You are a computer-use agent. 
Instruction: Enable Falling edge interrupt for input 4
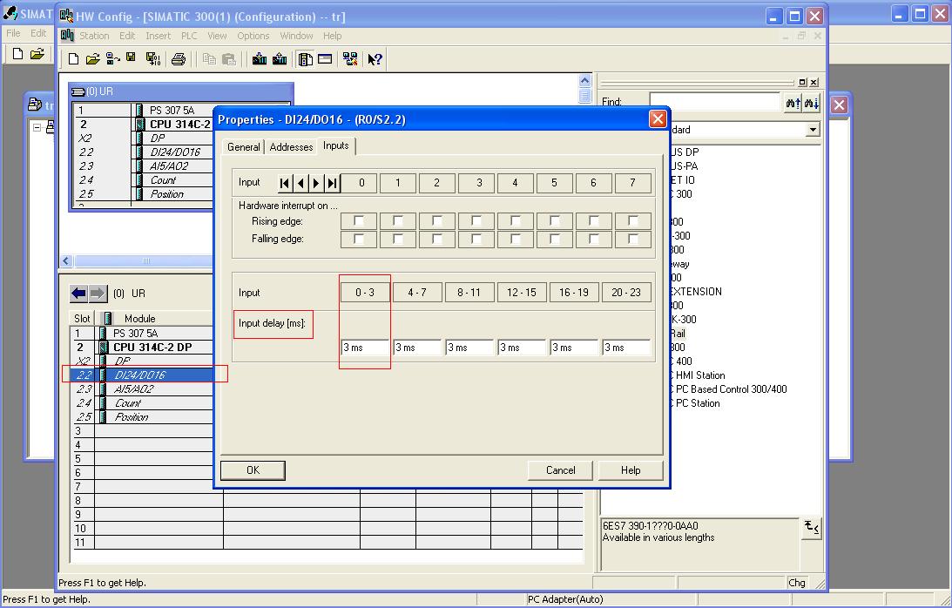click(x=516, y=240)
